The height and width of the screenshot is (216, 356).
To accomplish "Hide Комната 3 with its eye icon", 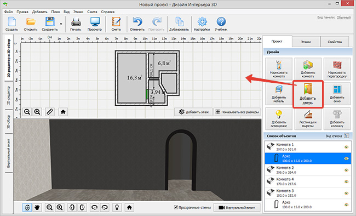I will pos(347,193).
